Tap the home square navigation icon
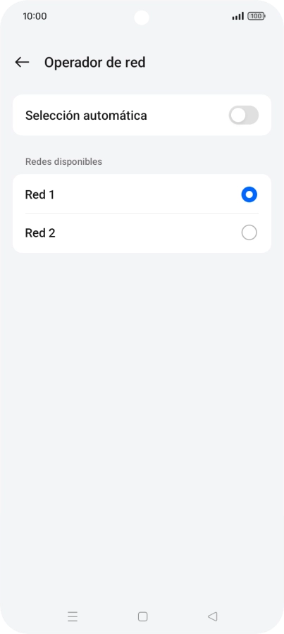Image resolution: width=284 pixels, height=634 pixels. 142,616
